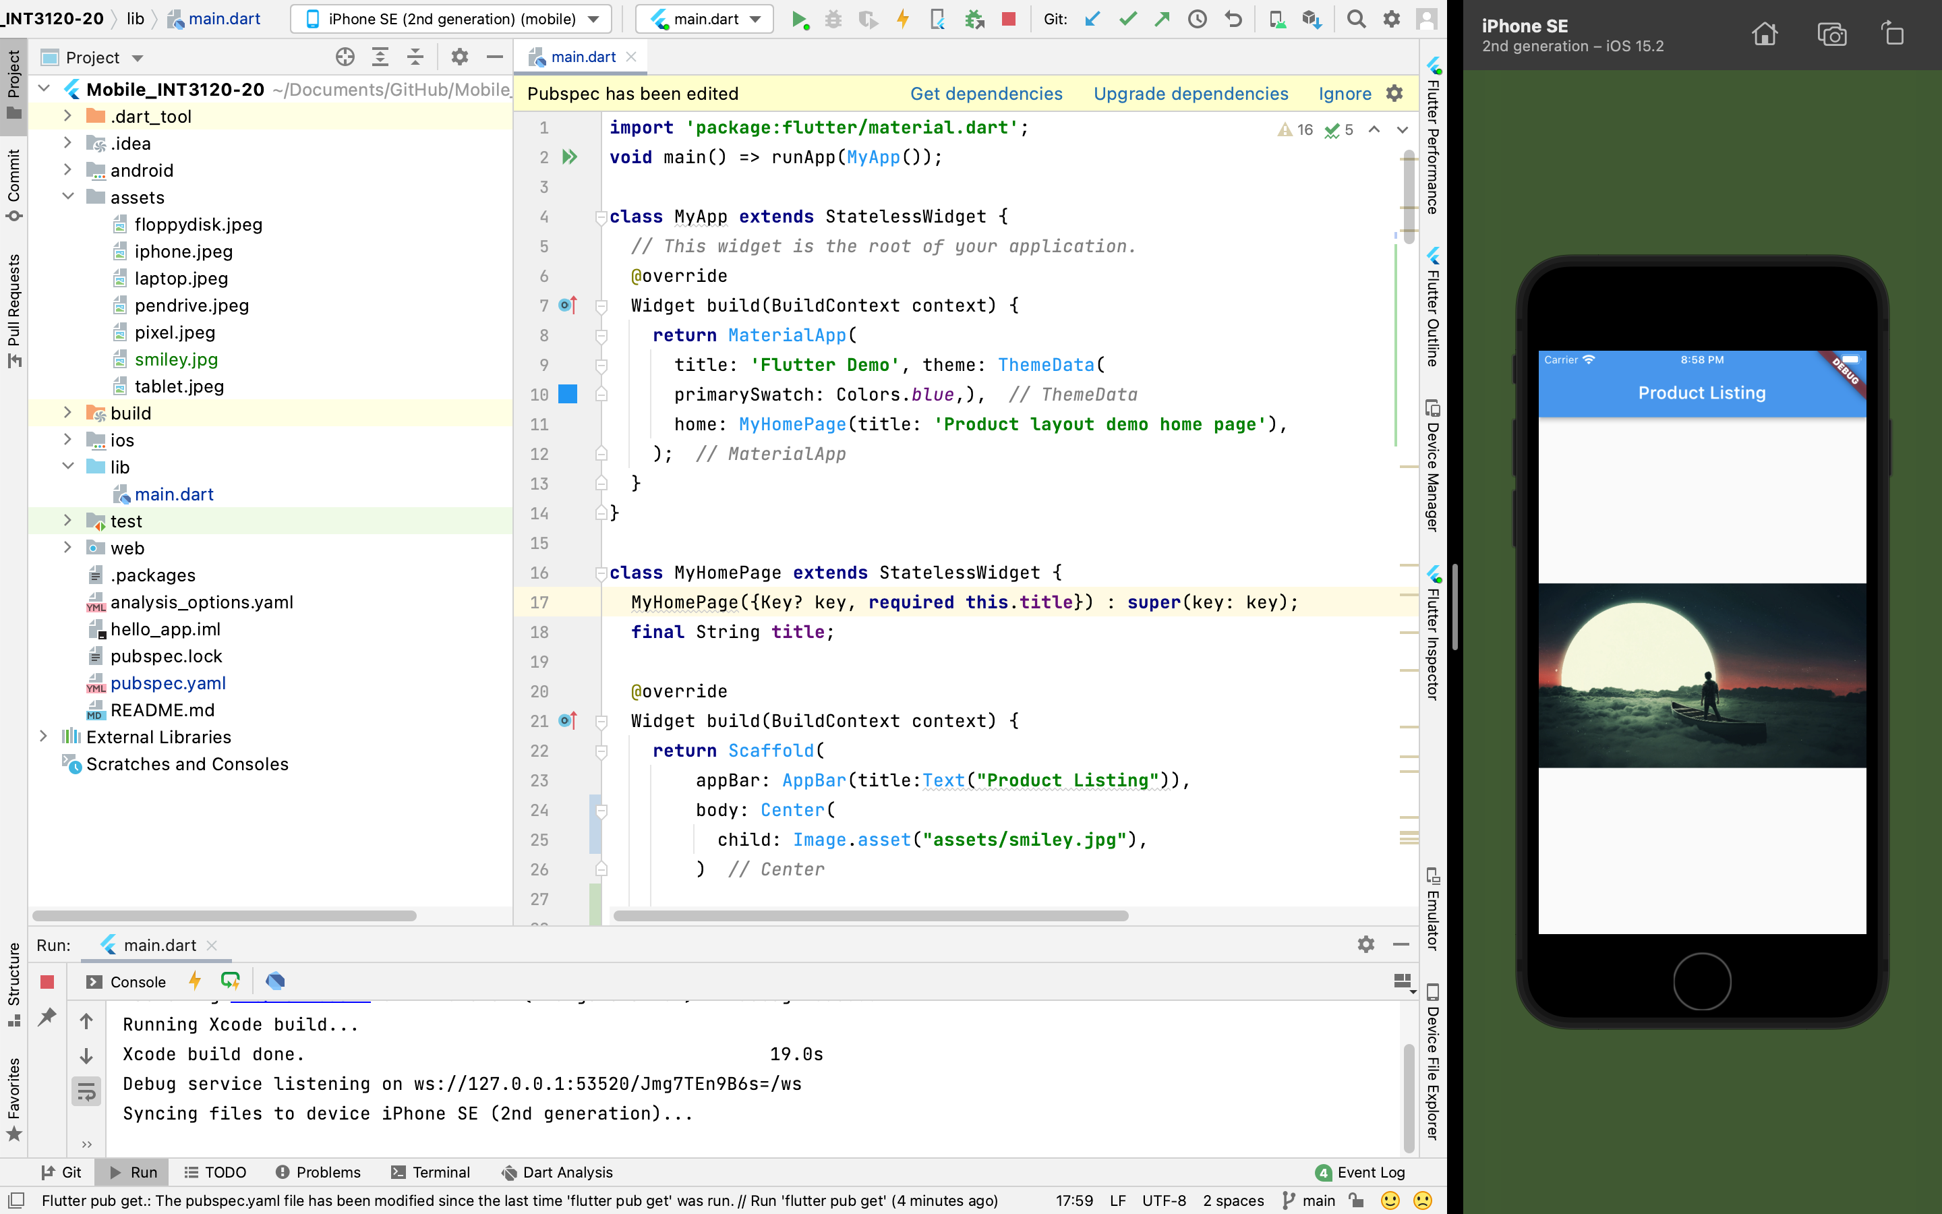Open Terminal tool window tab
The image size is (1942, 1214).
click(x=430, y=1172)
